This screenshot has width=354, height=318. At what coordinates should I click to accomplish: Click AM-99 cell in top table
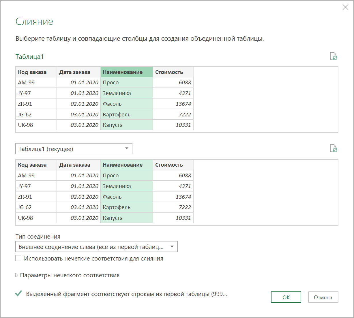coord(36,83)
